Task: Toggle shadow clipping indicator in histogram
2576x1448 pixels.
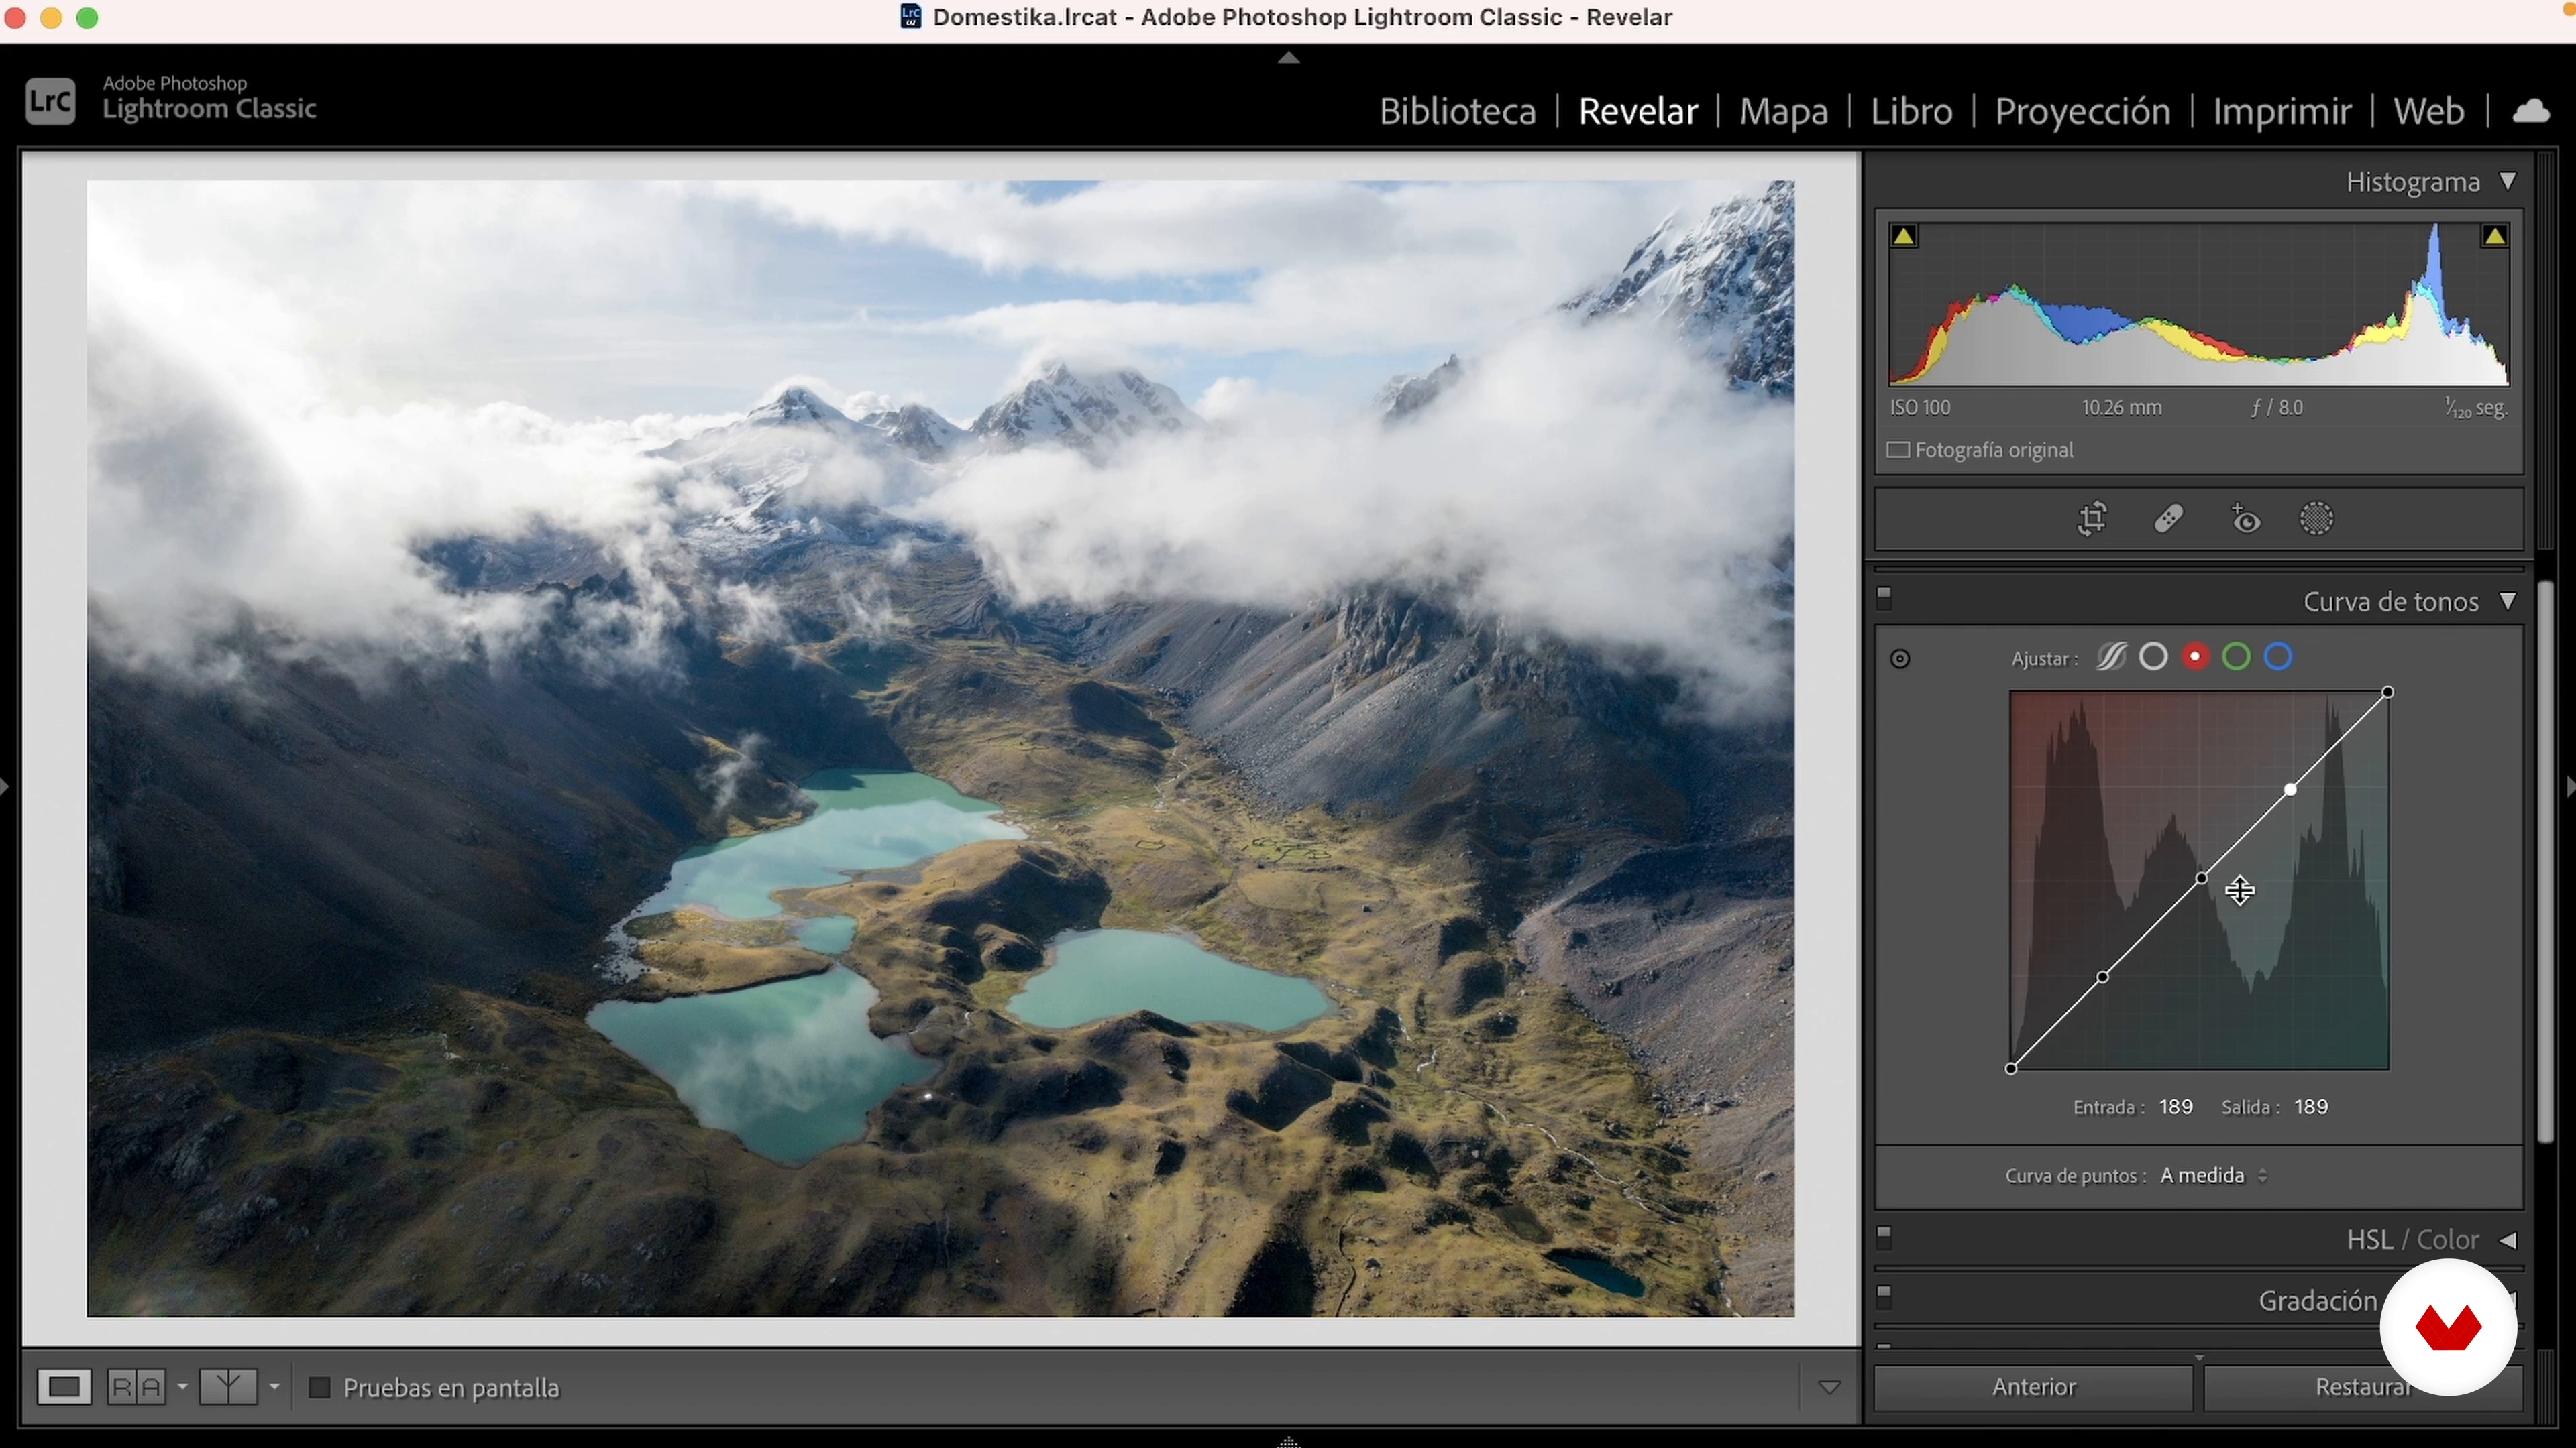Action: pyautogui.click(x=1903, y=237)
